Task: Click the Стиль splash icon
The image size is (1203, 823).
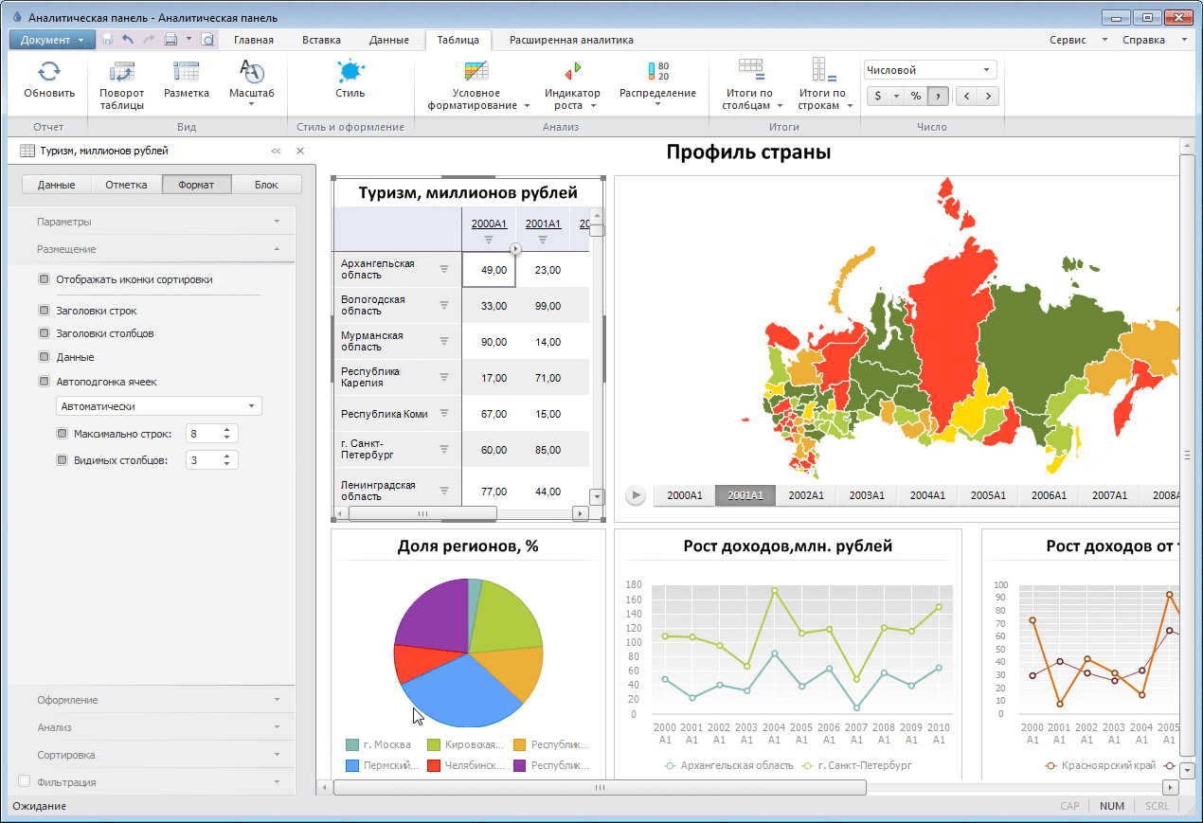Action: pos(350,73)
